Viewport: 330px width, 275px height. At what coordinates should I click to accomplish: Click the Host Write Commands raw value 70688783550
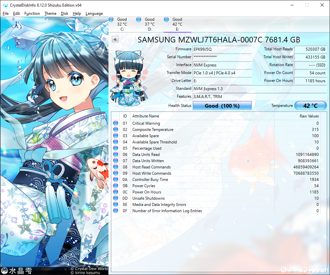click(x=306, y=173)
